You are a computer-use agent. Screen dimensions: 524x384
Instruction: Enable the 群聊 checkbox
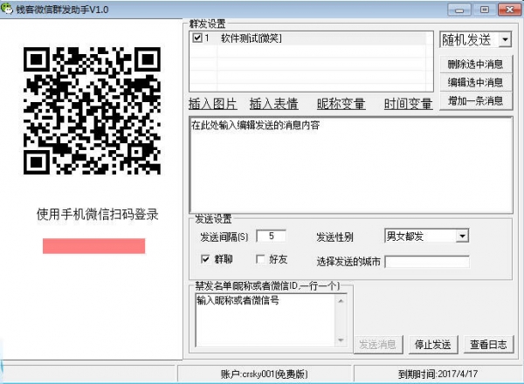(x=205, y=259)
